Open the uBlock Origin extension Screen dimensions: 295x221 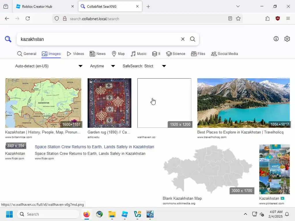point(278,18)
